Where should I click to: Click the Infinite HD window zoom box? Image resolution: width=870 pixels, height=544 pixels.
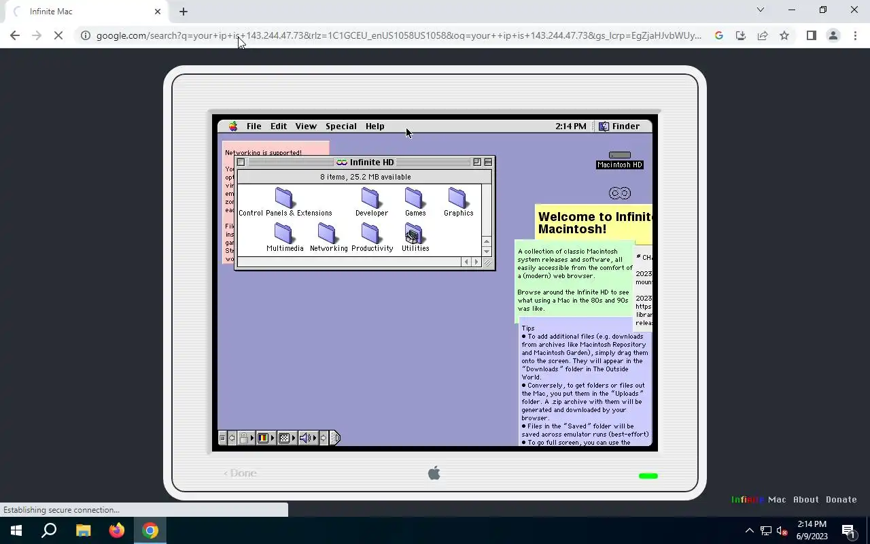tap(477, 162)
